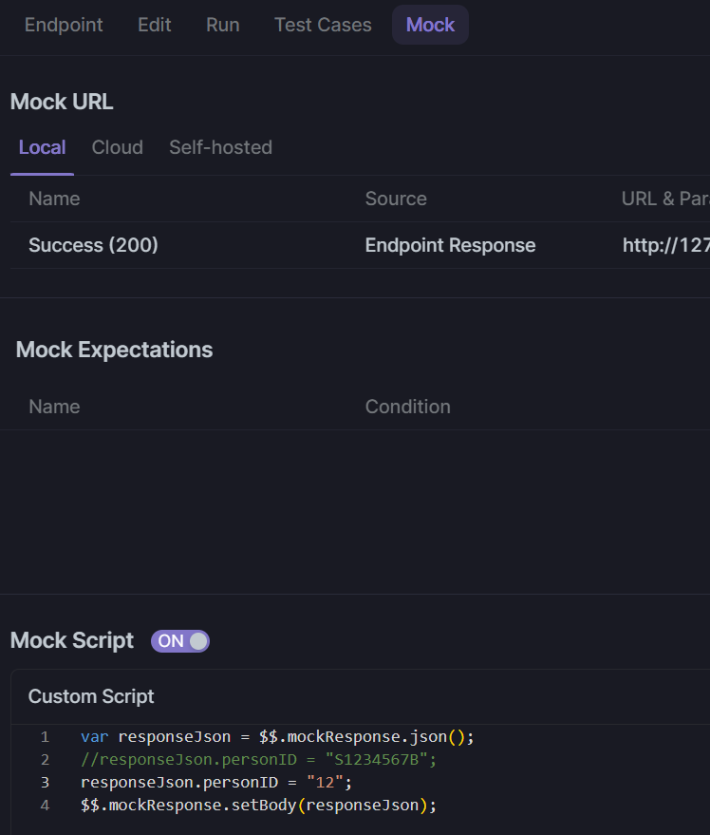Viewport: 710px width, 835px height.
Task: Click the active Mock tab
Action: (430, 25)
